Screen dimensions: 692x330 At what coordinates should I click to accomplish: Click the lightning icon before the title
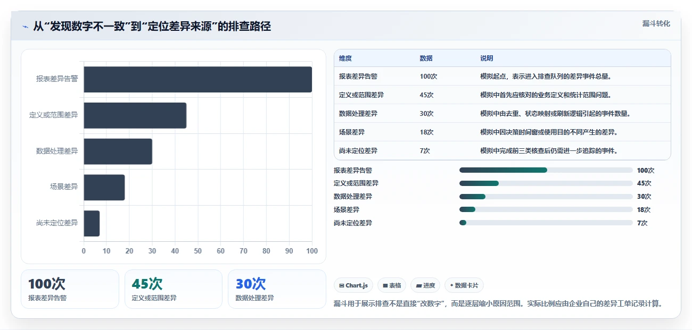(25, 27)
